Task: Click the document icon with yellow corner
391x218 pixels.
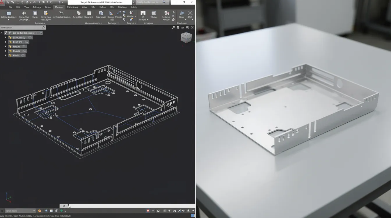Action: click(x=46, y=13)
